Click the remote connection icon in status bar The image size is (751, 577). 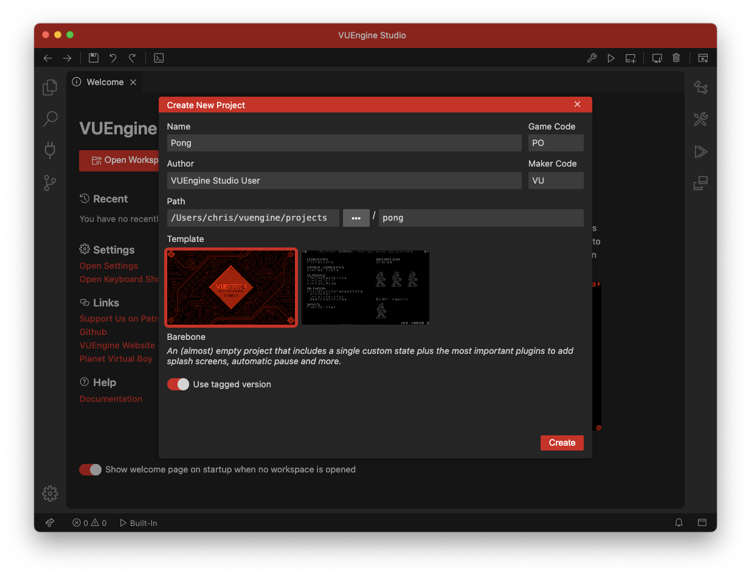50,523
